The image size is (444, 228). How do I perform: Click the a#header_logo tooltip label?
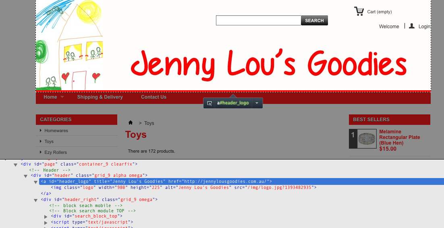tap(233, 103)
